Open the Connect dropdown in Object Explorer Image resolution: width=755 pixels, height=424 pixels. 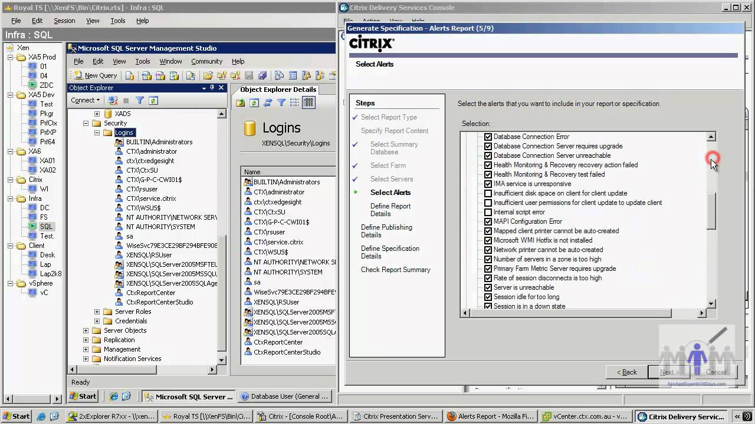[x=86, y=100]
